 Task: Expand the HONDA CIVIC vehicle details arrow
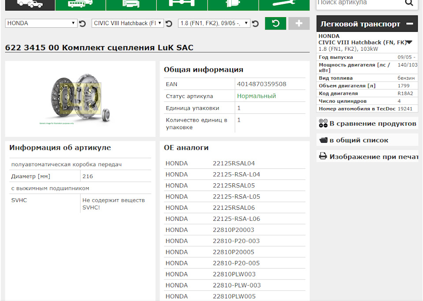(x=409, y=42)
